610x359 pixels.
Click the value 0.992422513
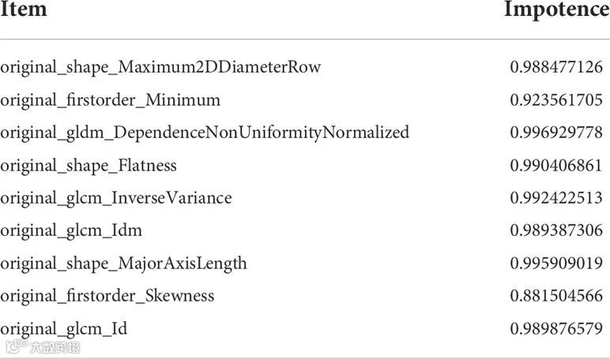click(556, 198)
